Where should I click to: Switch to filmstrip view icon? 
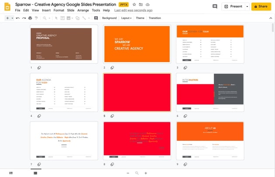tap(11, 173)
